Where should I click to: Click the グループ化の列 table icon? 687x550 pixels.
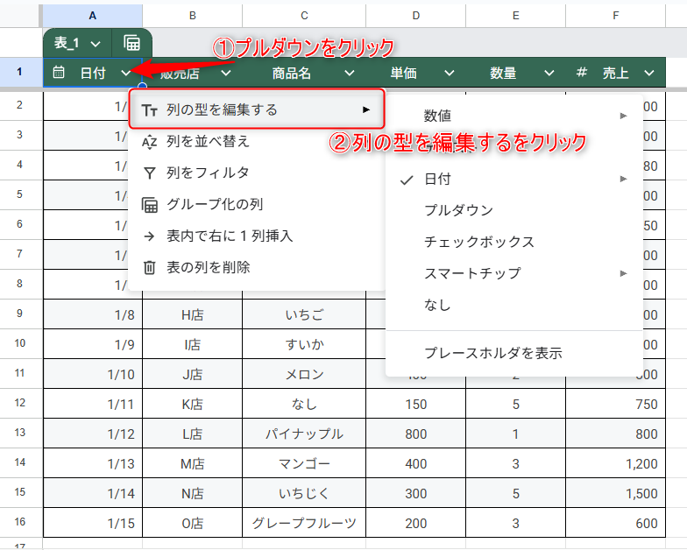150,204
